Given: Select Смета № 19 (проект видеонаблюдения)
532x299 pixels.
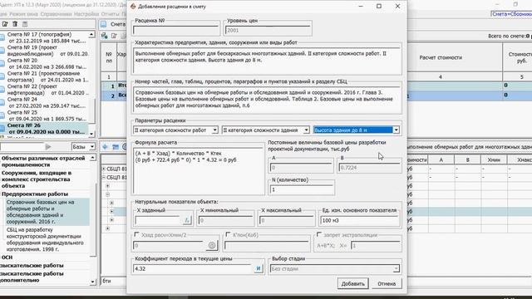Looking at the screenshot, I should (47, 51).
